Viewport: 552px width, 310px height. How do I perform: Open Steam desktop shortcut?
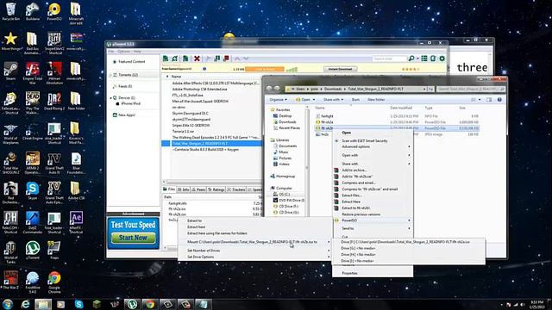pos(10,71)
